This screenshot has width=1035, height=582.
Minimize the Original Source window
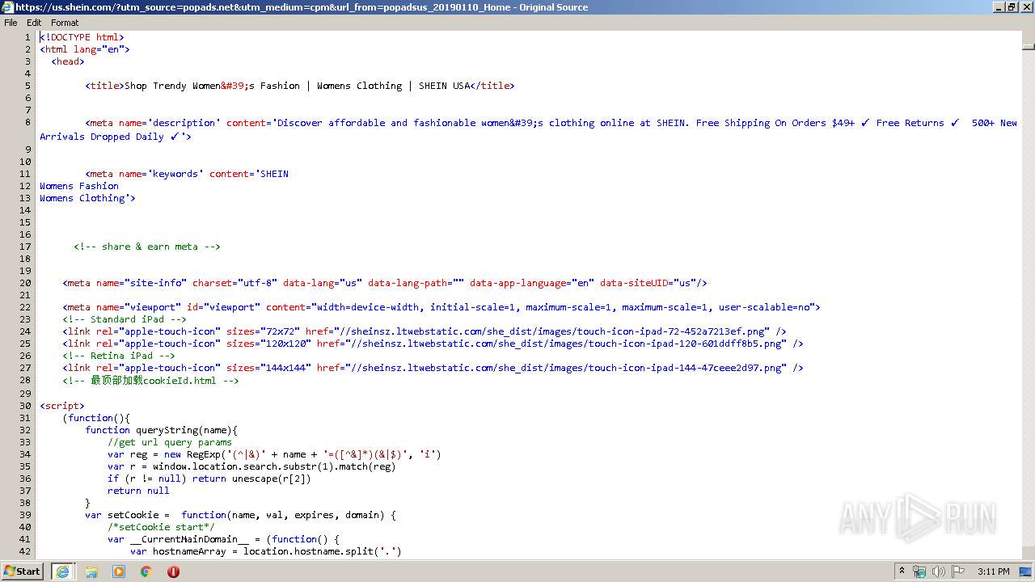tap(999, 7)
